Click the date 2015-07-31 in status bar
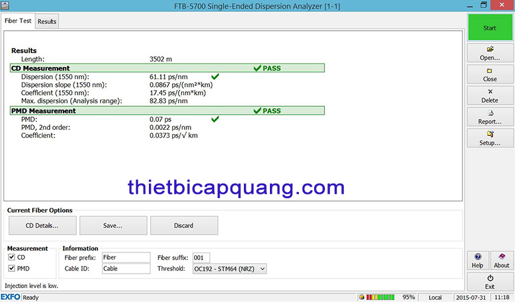Screen dimensions: 515x302 coord(471,297)
